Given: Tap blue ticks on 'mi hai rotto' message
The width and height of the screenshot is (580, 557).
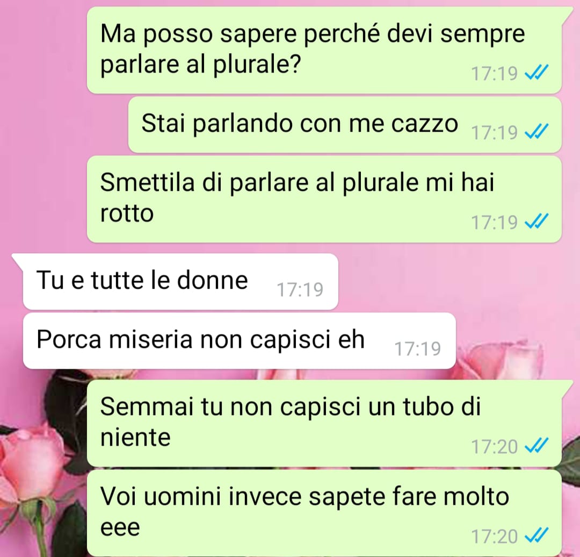Looking at the screenshot, I should (x=536, y=222).
